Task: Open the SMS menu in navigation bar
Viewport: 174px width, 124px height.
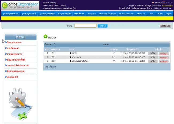Action: (x=160, y=14)
